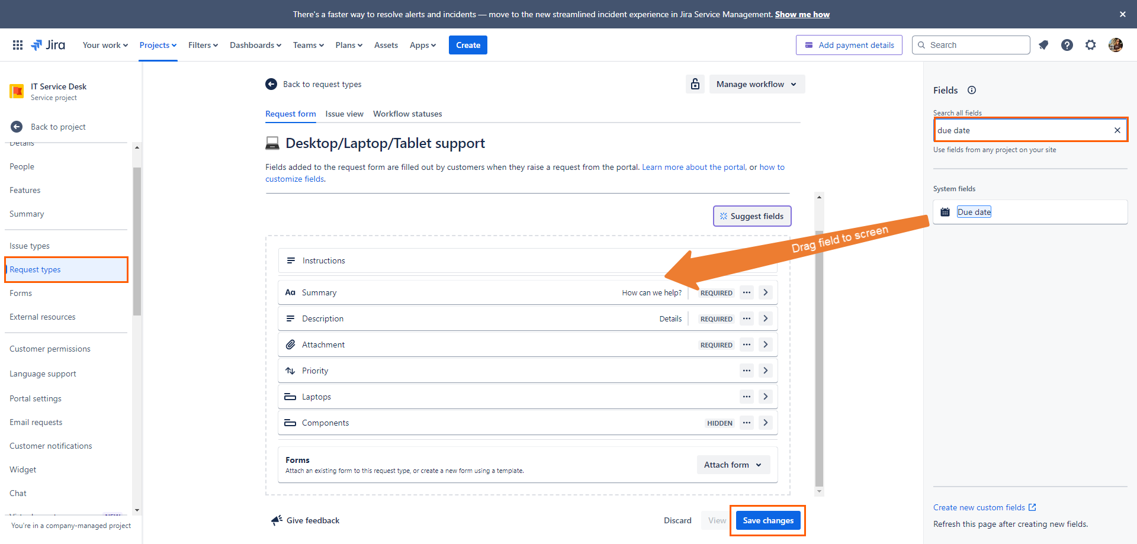This screenshot has width=1137, height=544.
Task: Open the Manage workflow dropdown
Action: (x=756, y=84)
